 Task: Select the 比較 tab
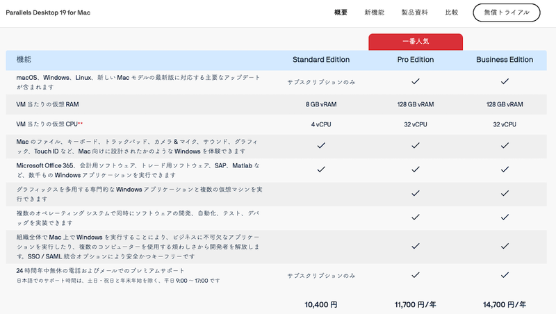[451, 13]
